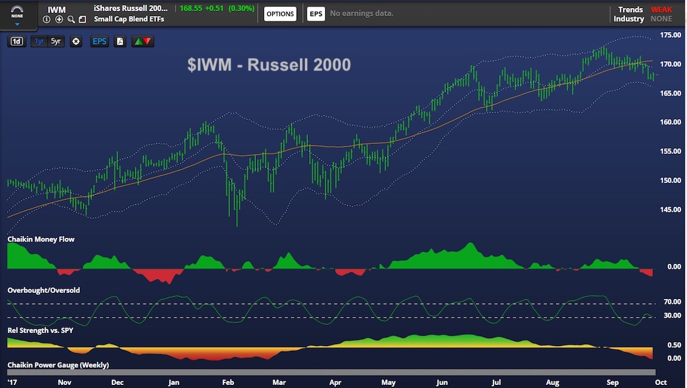Click the Chaikin Money Flow label
Viewport: 687px width, 388px height.
click(x=41, y=239)
